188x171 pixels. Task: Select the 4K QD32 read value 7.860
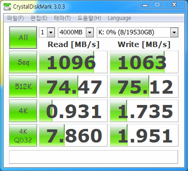[x=73, y=135]
